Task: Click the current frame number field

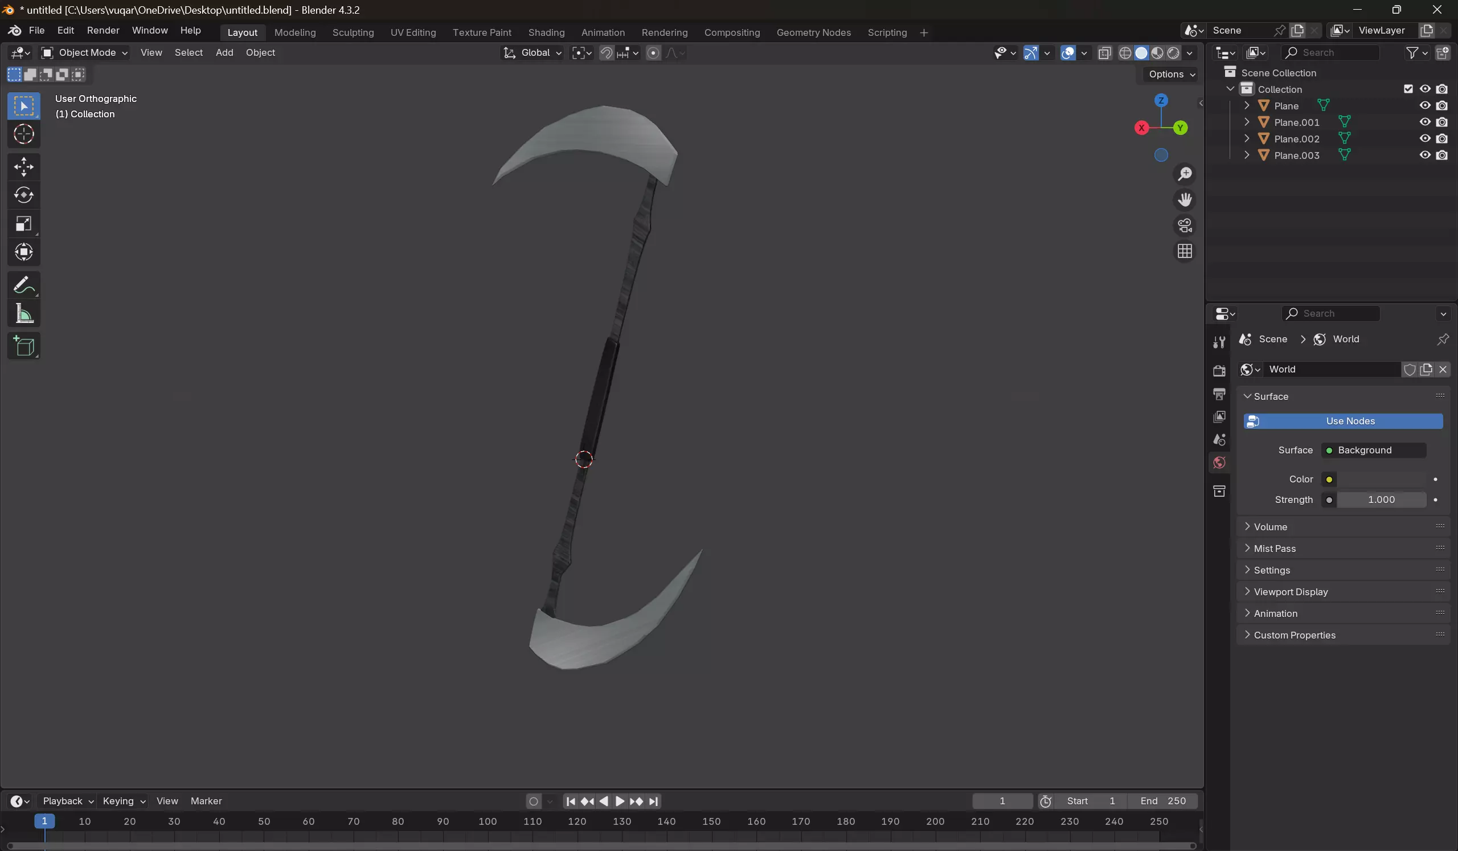Action: pos(1002,801)
